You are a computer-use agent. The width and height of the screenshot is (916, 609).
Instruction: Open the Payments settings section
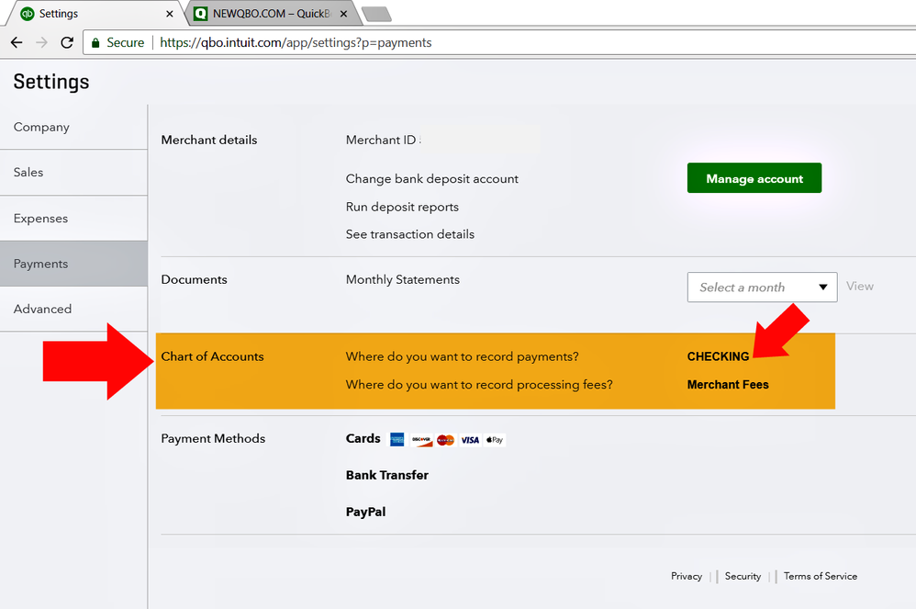[39, 263]
